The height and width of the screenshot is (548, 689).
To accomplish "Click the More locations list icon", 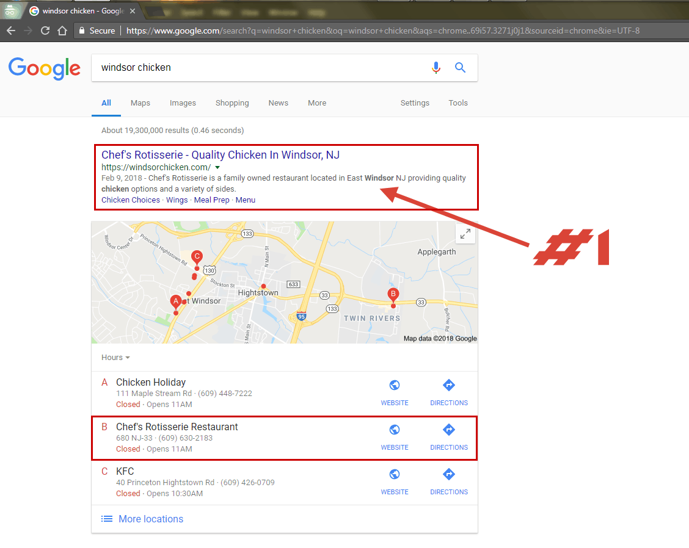I will [107, 519].
